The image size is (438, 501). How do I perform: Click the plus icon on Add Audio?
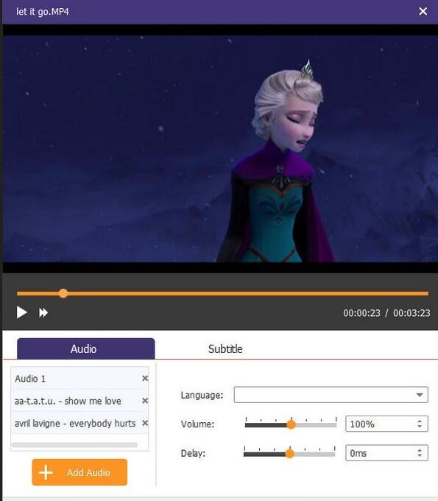tap(46, 472)
